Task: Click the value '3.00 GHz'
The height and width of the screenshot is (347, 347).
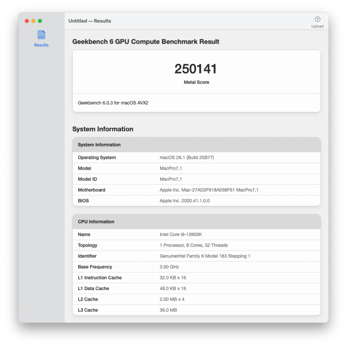Action: click(x=169, y=267)
